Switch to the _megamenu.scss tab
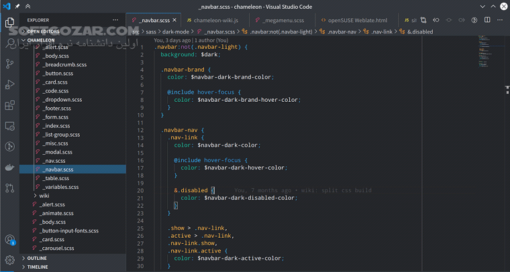The width and height of the screenshot is (510, 272). click(x=280, y=20)
